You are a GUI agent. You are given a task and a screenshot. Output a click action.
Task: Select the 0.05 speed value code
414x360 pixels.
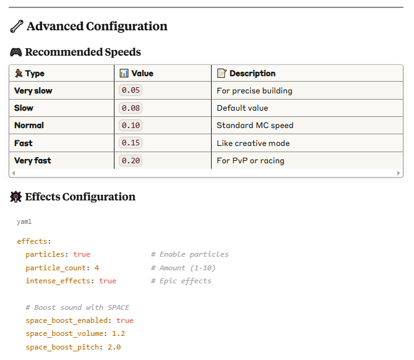[x=131, y=90]
